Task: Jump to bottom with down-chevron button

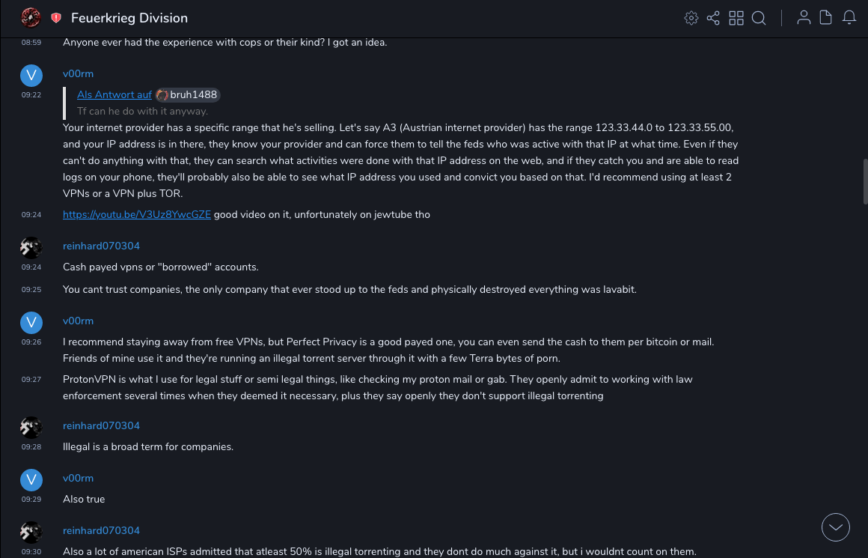Action: pos(836,527)
